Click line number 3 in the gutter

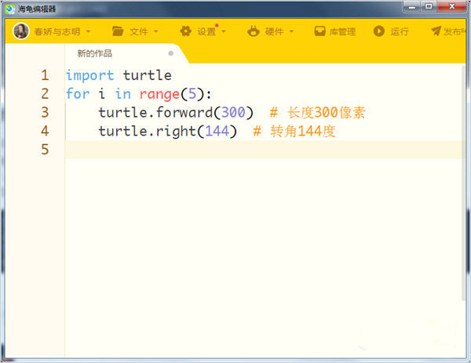[45, 112]
